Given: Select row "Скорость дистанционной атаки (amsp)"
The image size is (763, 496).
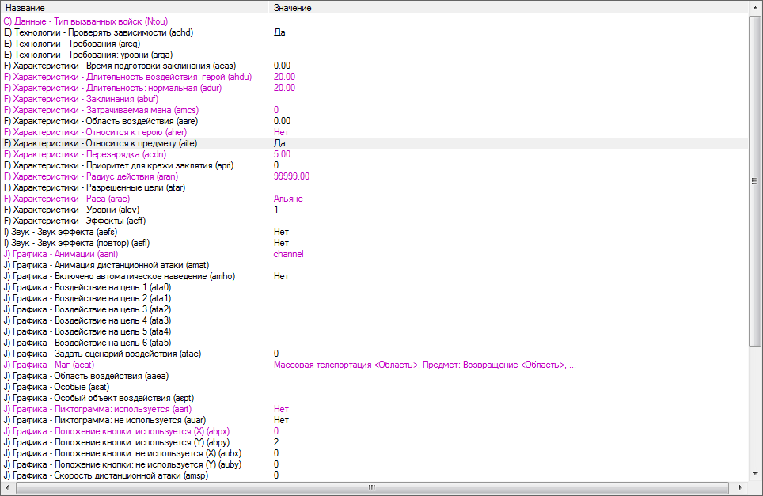Looking at the screenshot, I should [x=374, y=475].
